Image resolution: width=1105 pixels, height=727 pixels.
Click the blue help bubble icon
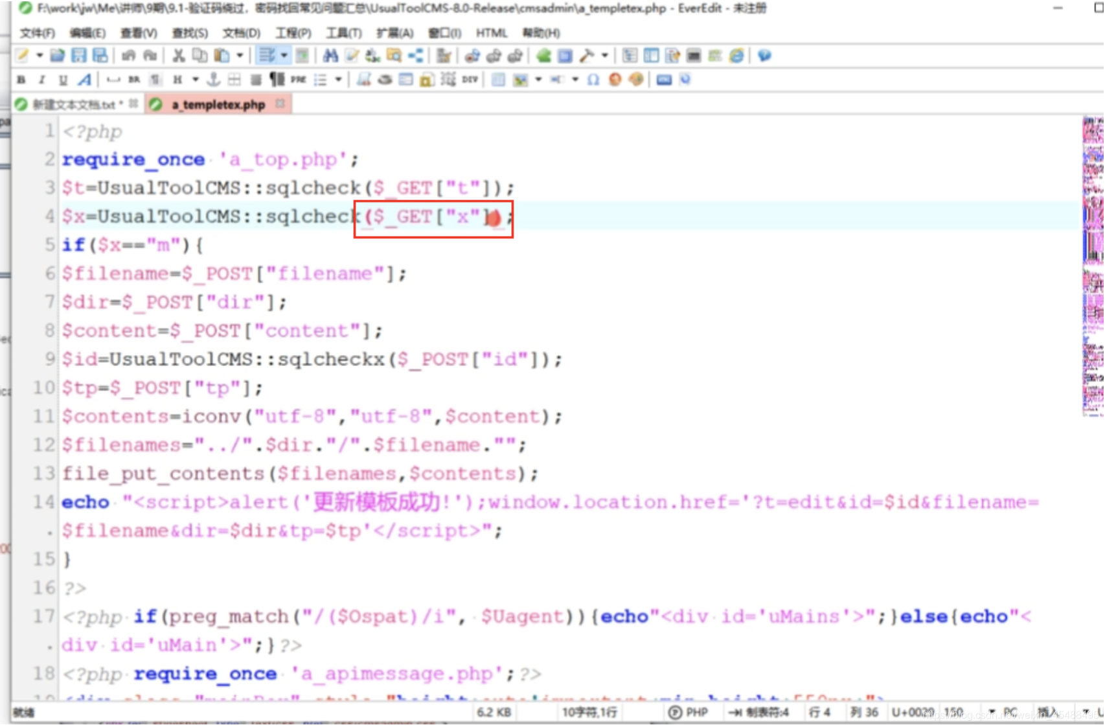pos(765,56)
